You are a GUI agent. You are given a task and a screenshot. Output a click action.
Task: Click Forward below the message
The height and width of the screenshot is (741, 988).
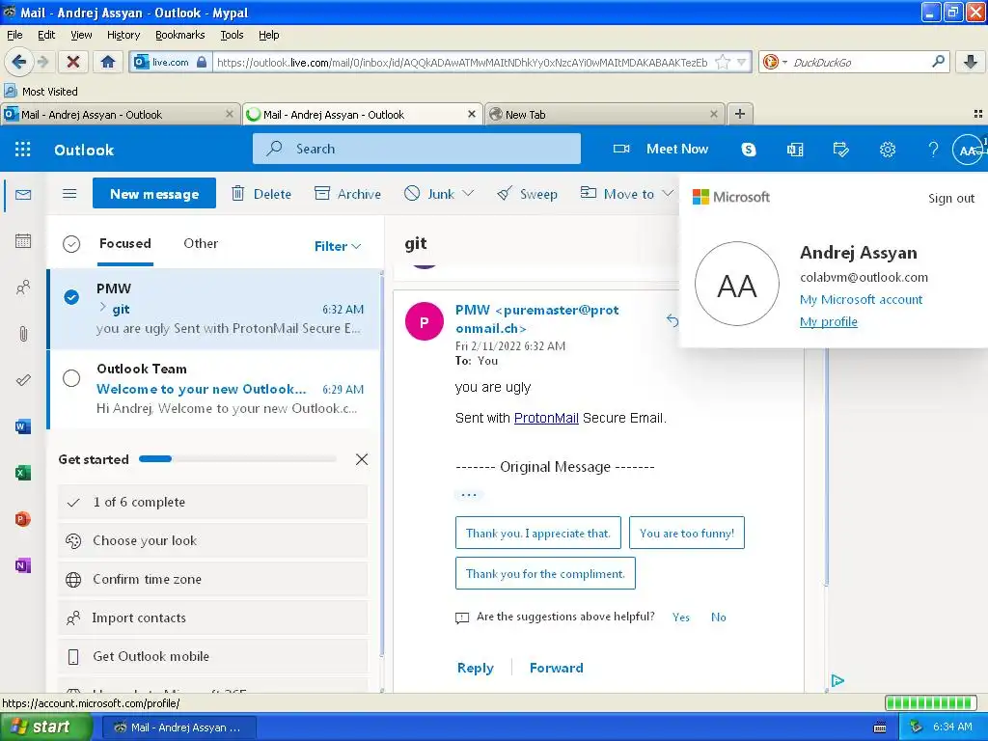(557, 668)
